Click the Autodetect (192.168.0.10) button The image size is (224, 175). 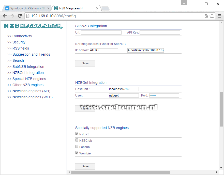pos(145,50)
